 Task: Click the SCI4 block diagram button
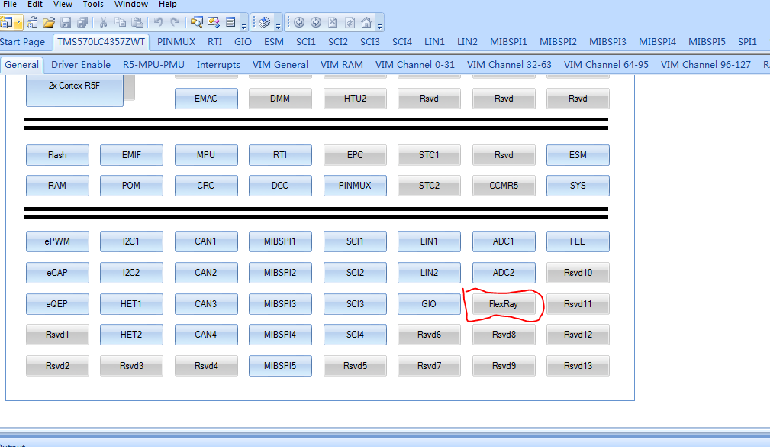[355, 335]
